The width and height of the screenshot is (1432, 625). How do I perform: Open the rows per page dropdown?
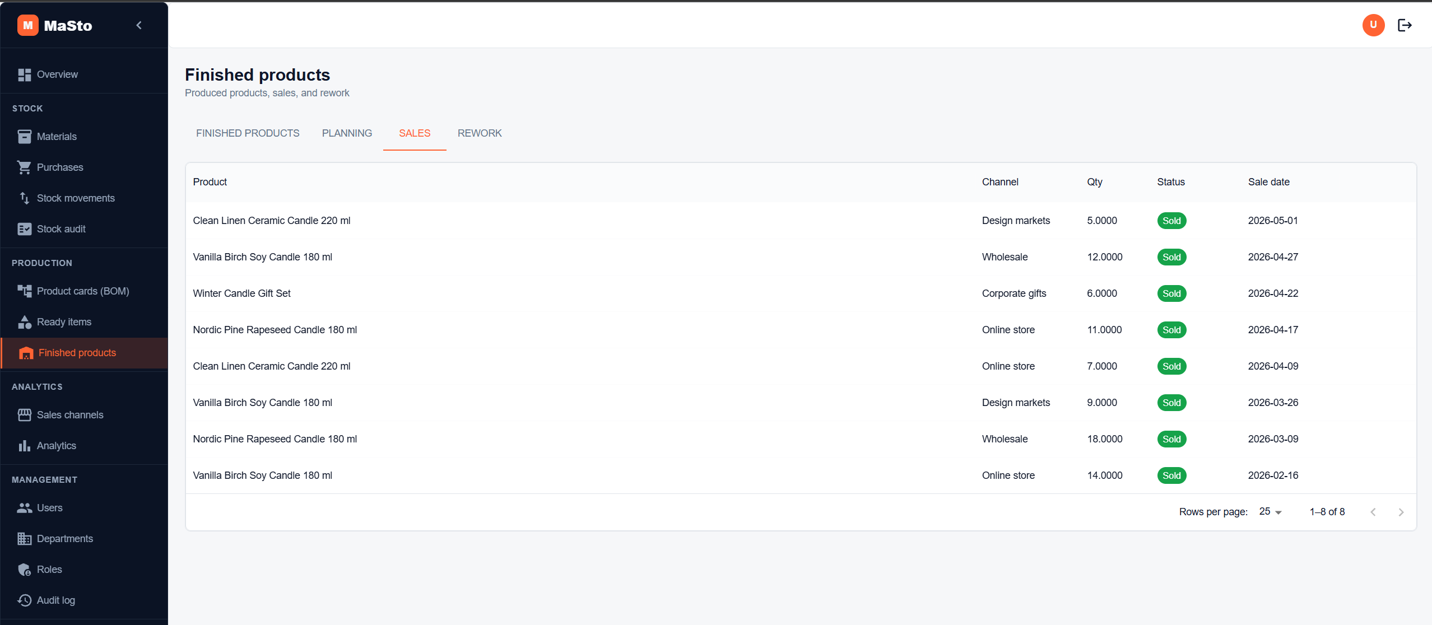pos(1270,512)
